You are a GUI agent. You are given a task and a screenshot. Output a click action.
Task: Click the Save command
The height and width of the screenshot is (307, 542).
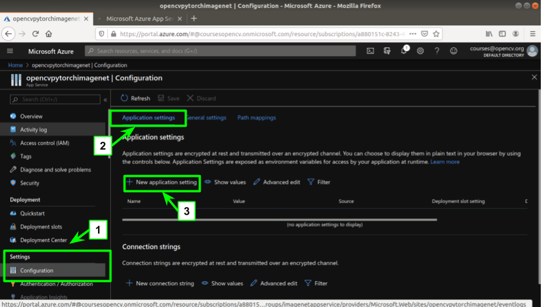click(x=169, y=99)
